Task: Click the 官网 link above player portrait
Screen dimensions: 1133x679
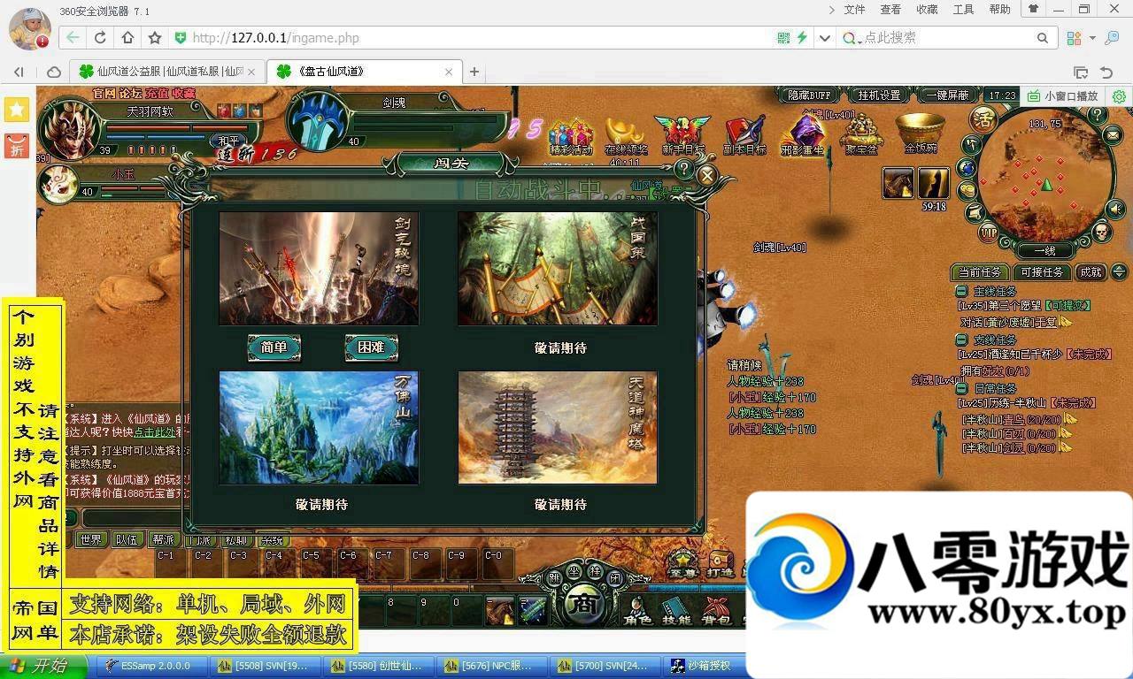Action: pos(104,93)
